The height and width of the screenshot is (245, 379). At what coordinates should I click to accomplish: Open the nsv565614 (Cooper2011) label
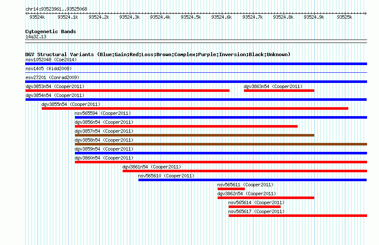point(256,202)
